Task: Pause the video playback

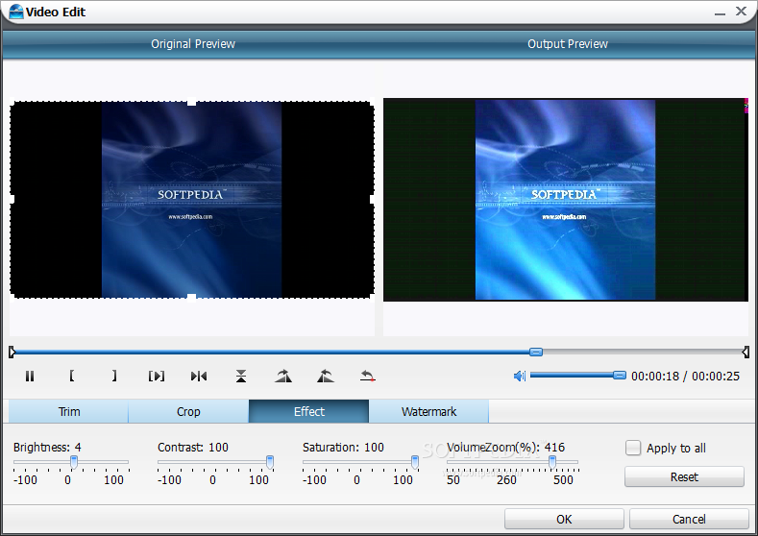Action: (x=30, y=376)
